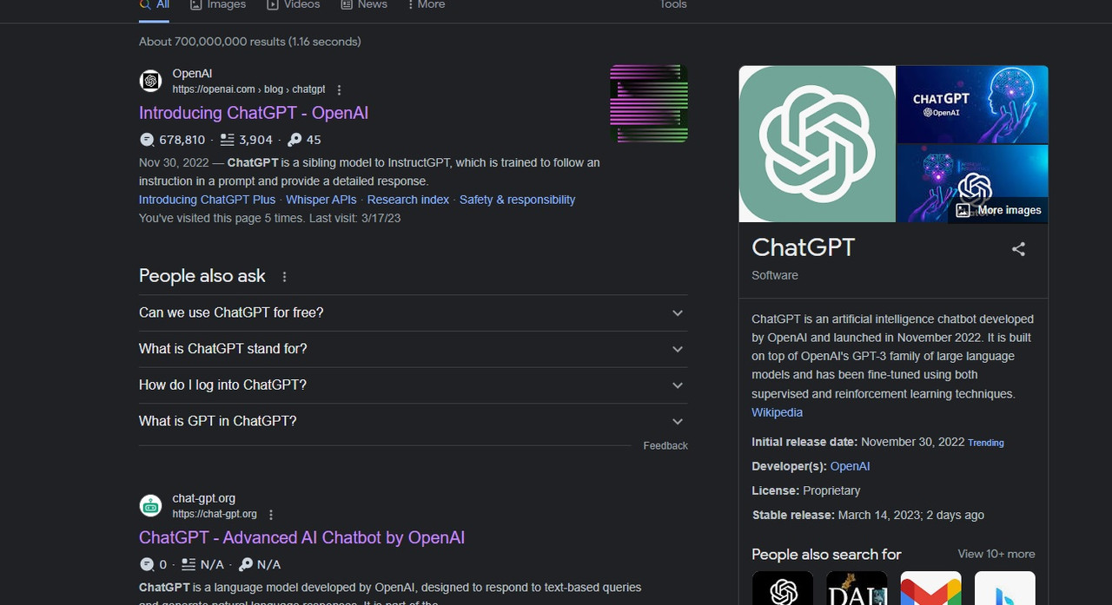Click chat-gpt.org key icon showing N/A

click(x=246, y=564)
